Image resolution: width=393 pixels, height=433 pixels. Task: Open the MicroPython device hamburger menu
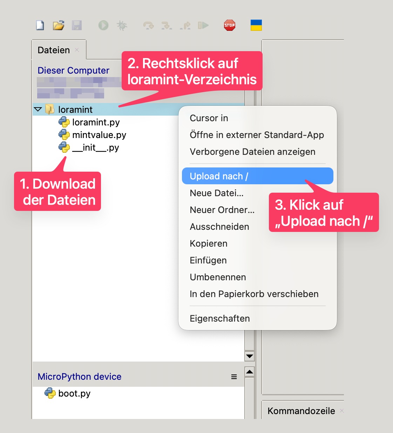pyautogui.click(x=234, y=377)
